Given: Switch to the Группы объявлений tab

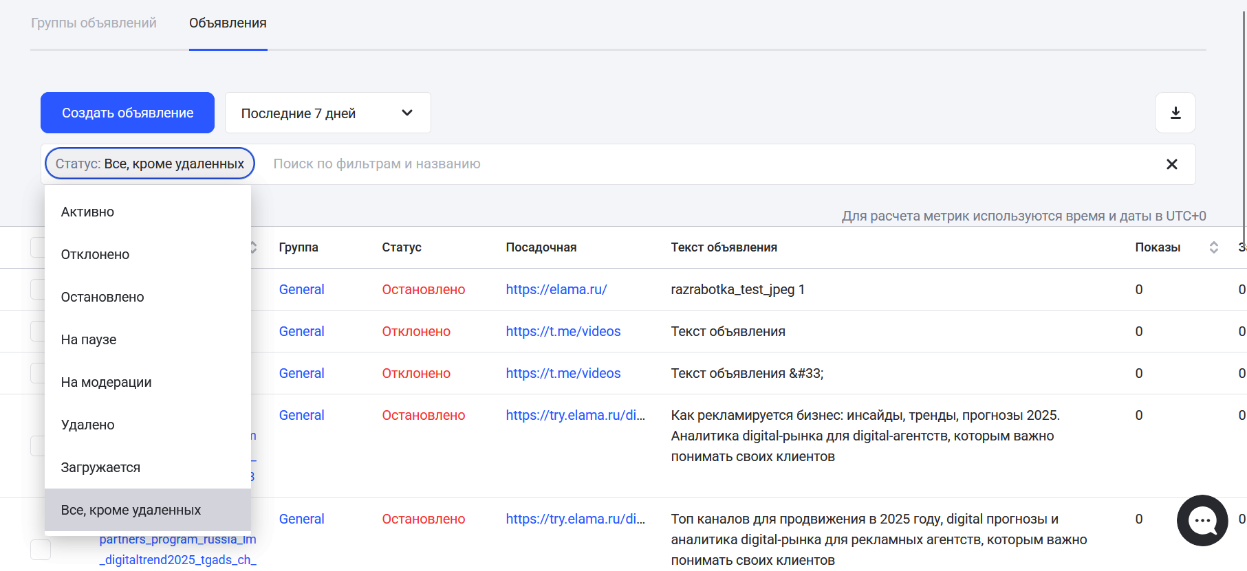Looking at the screenshot, I should pos(94,23).
